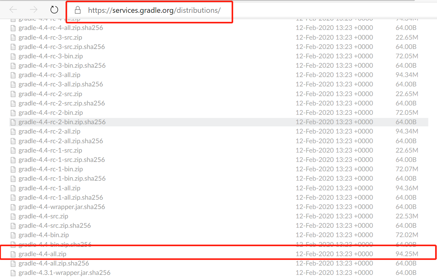Click the 94.36M size of gradle-4.4-rc-1-all.zip
The height and width of the screenshot is (278, 437).
(407, 188)
